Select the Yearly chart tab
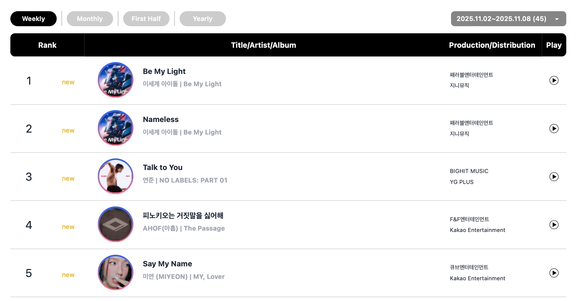 202,19
